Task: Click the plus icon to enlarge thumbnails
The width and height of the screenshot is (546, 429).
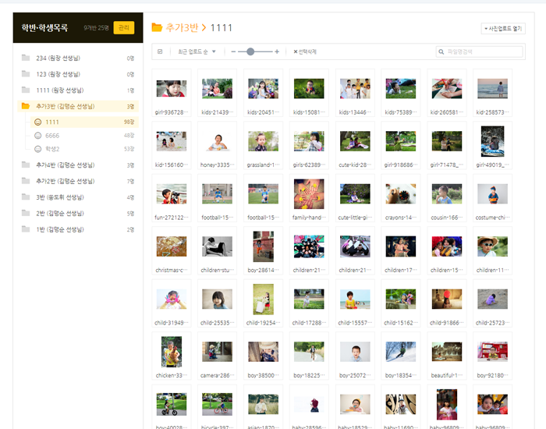Action: click(x=277, y=51)
